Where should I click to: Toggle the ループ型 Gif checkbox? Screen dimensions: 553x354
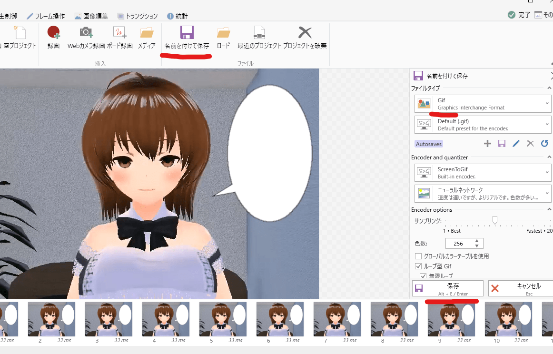[x=418, y=266]
